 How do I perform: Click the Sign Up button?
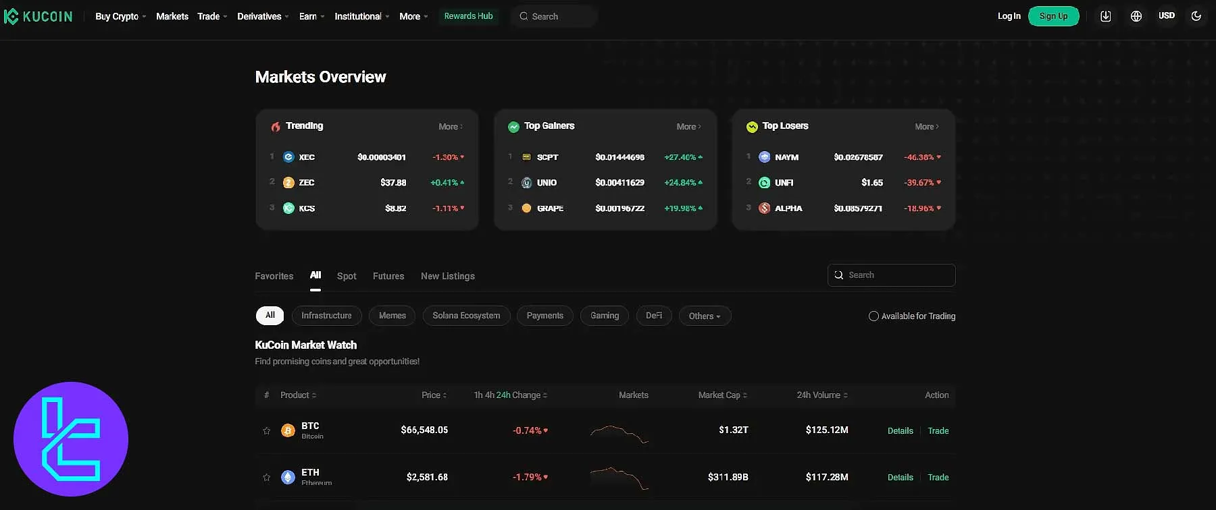[x=1053, y=16]
